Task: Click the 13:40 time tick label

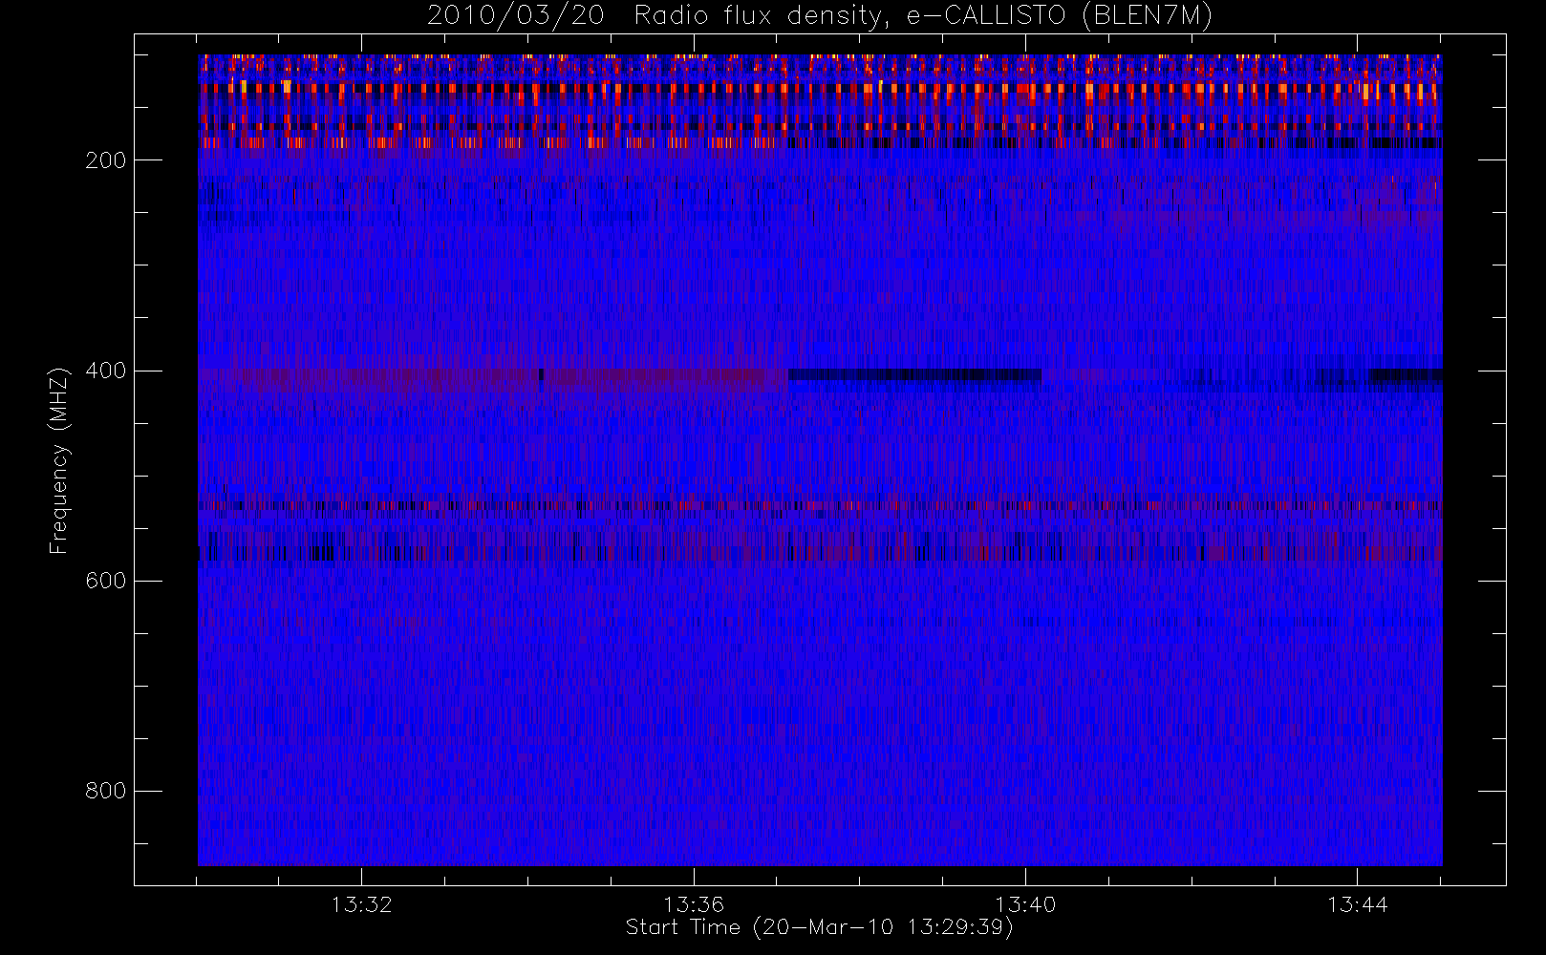Action: pyautogui.click(x=1025, y=904)
